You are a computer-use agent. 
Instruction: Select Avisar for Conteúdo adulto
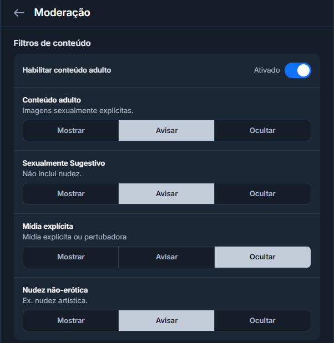pyautogui.click(x=166, y=131)
